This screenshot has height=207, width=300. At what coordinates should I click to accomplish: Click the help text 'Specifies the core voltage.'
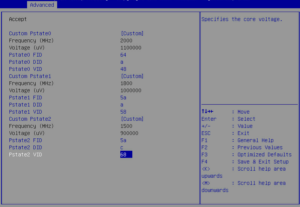pos(242,19)
